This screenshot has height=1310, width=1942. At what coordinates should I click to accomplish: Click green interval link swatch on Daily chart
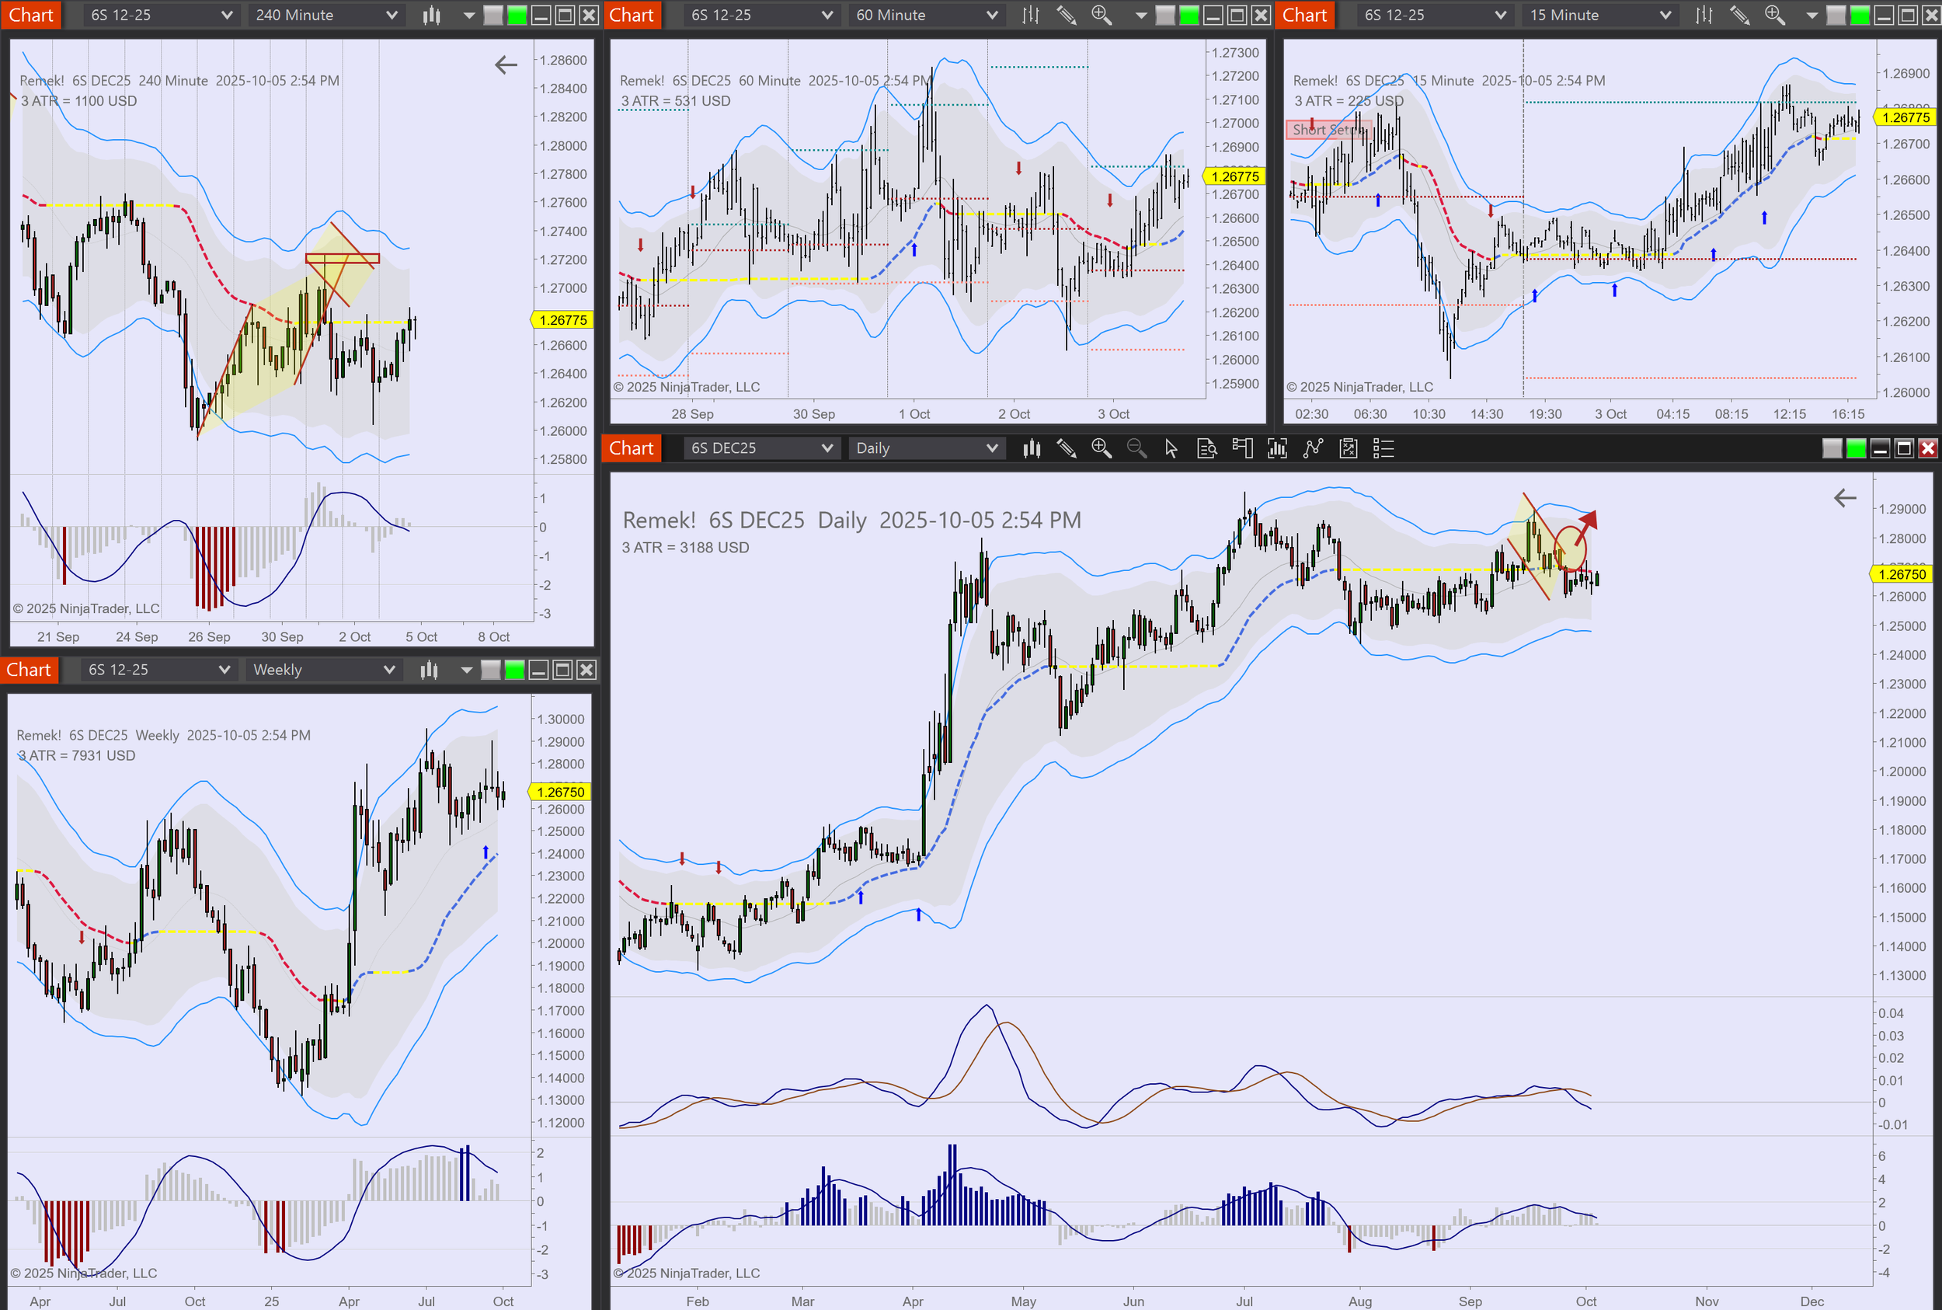[1855, 448]
